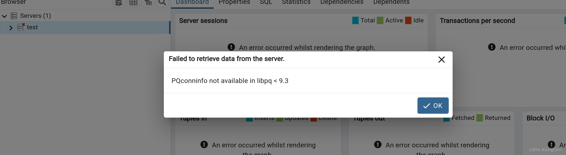Switch to the Properties tab

click(x=234, y=2)
